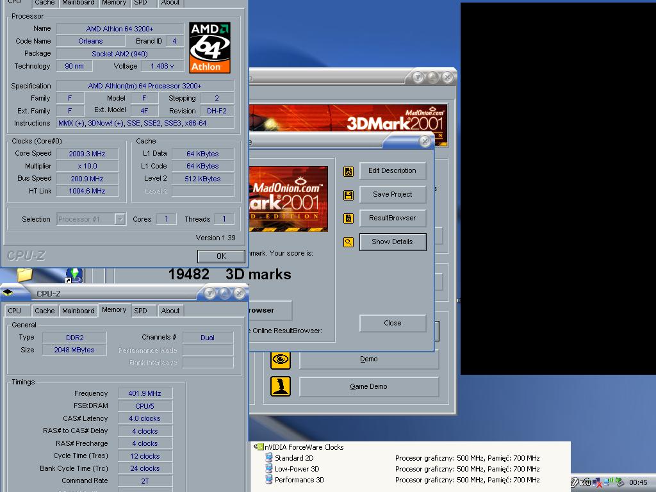Click the wireless network tray icon
The height and width of the screenshot is (492, 656).
(x=608, y=482)
